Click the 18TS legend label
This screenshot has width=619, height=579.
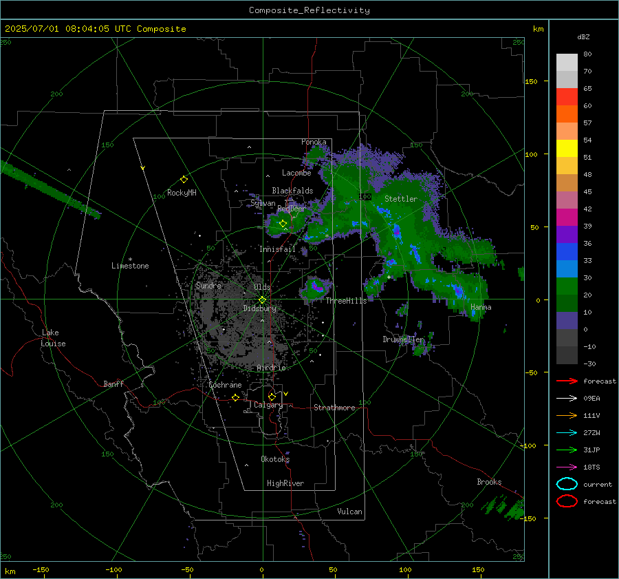(x=591, y=467)
